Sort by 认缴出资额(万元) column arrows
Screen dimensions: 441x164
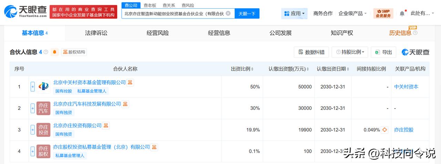pyautogui.click(x=308, y=69)
